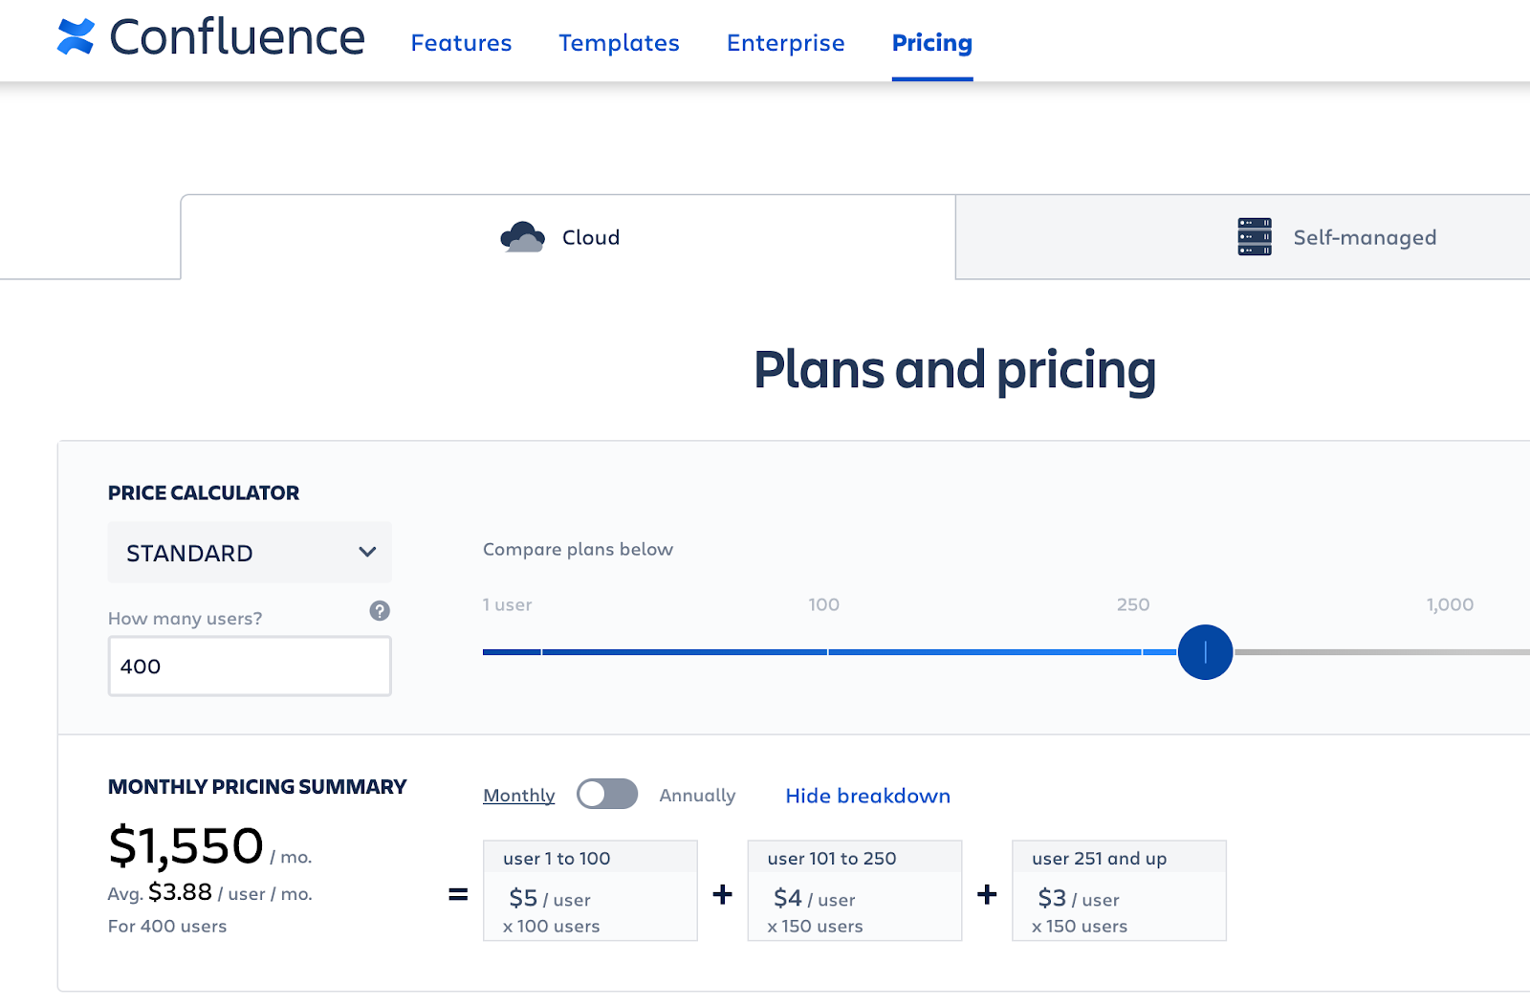Image resolution: width=1530 pixels, height=1006 pixels.
Task: Open the Templates menu item
Action: coord(619,43)
